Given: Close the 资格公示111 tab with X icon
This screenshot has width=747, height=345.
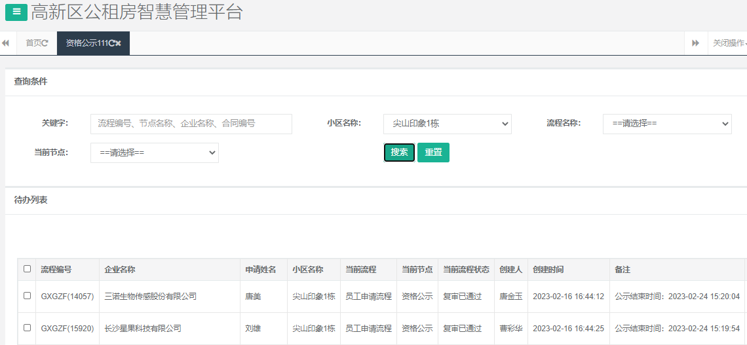Looking at the screenshot, I should (119, 43).
